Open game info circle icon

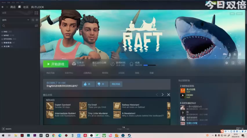click(233, 63)
